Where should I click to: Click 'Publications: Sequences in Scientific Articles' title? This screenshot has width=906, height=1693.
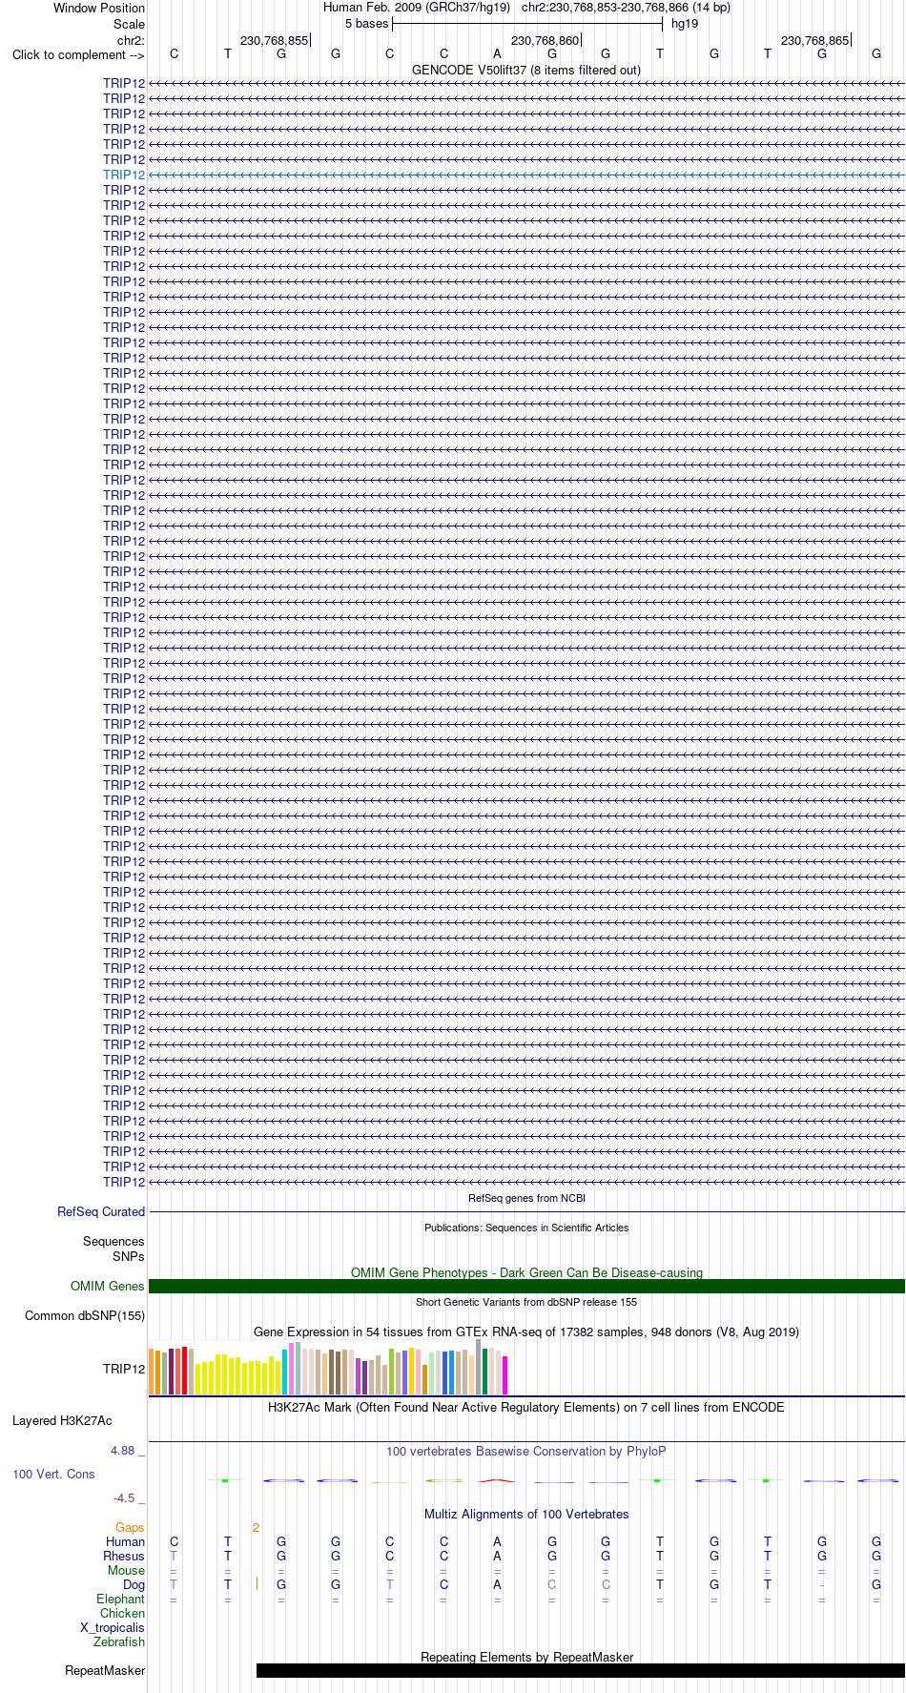526,1228
